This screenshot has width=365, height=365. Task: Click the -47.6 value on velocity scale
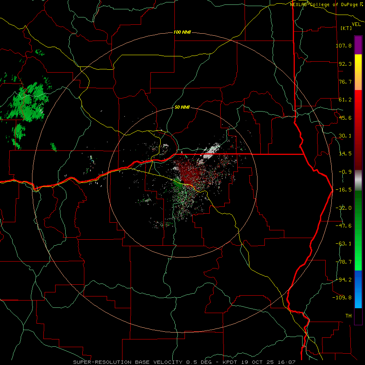344,226
